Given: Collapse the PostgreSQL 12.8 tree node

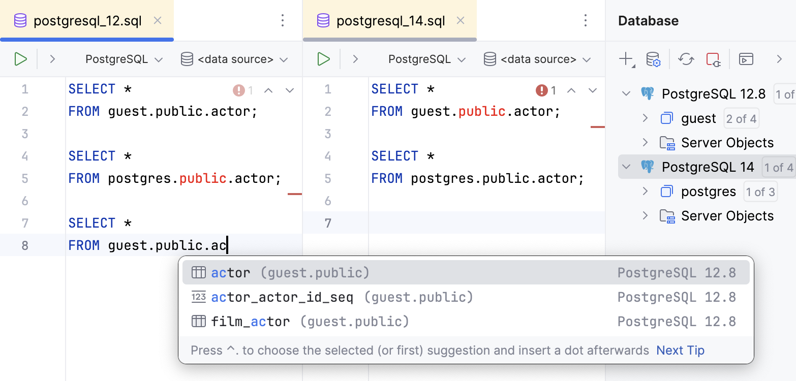Looking at the screenshot, I should (627, 94).
